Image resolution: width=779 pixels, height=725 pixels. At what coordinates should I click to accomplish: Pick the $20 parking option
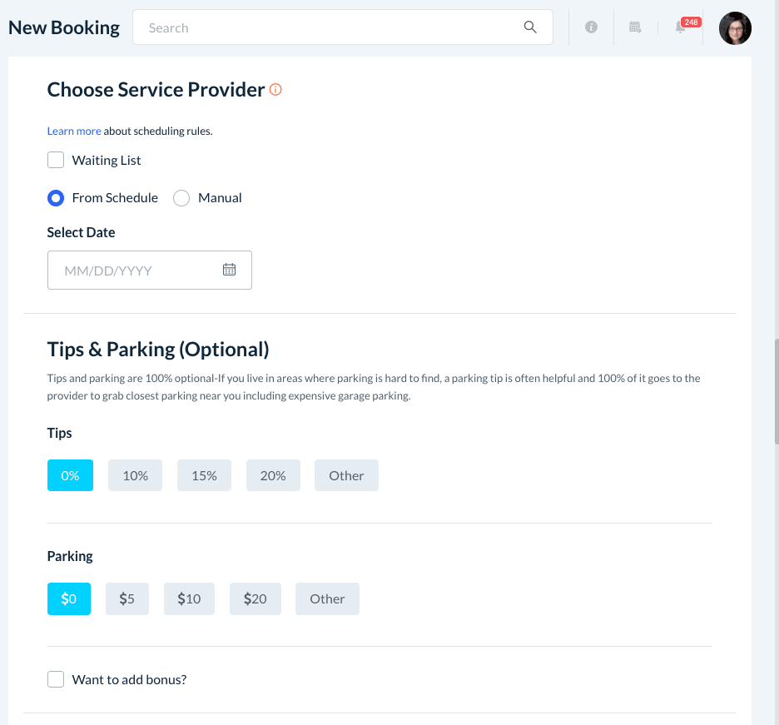point(255,598)
